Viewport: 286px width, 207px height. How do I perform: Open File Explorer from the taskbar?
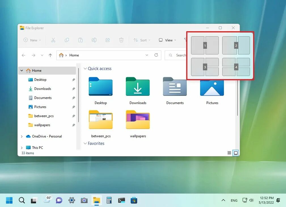coord(97,200)
